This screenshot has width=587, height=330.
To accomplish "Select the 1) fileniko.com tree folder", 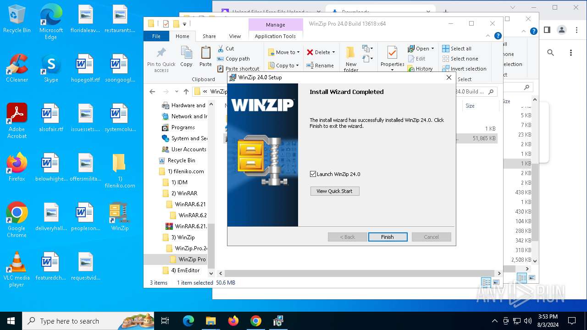I will click(x=182, y=171).
